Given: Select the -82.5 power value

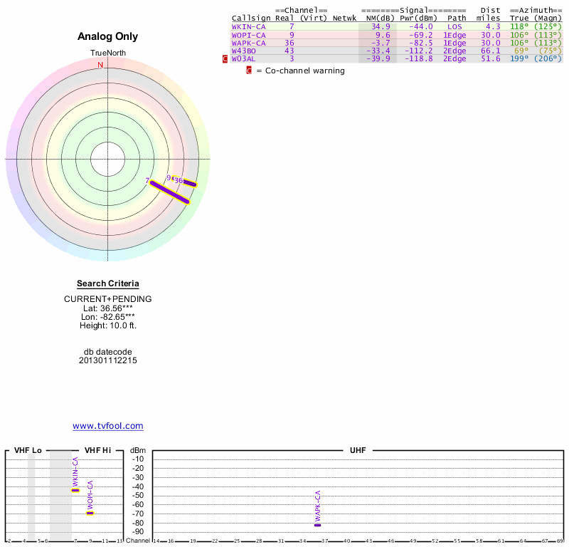Looking at the screenshot, I should click(420, 43).
